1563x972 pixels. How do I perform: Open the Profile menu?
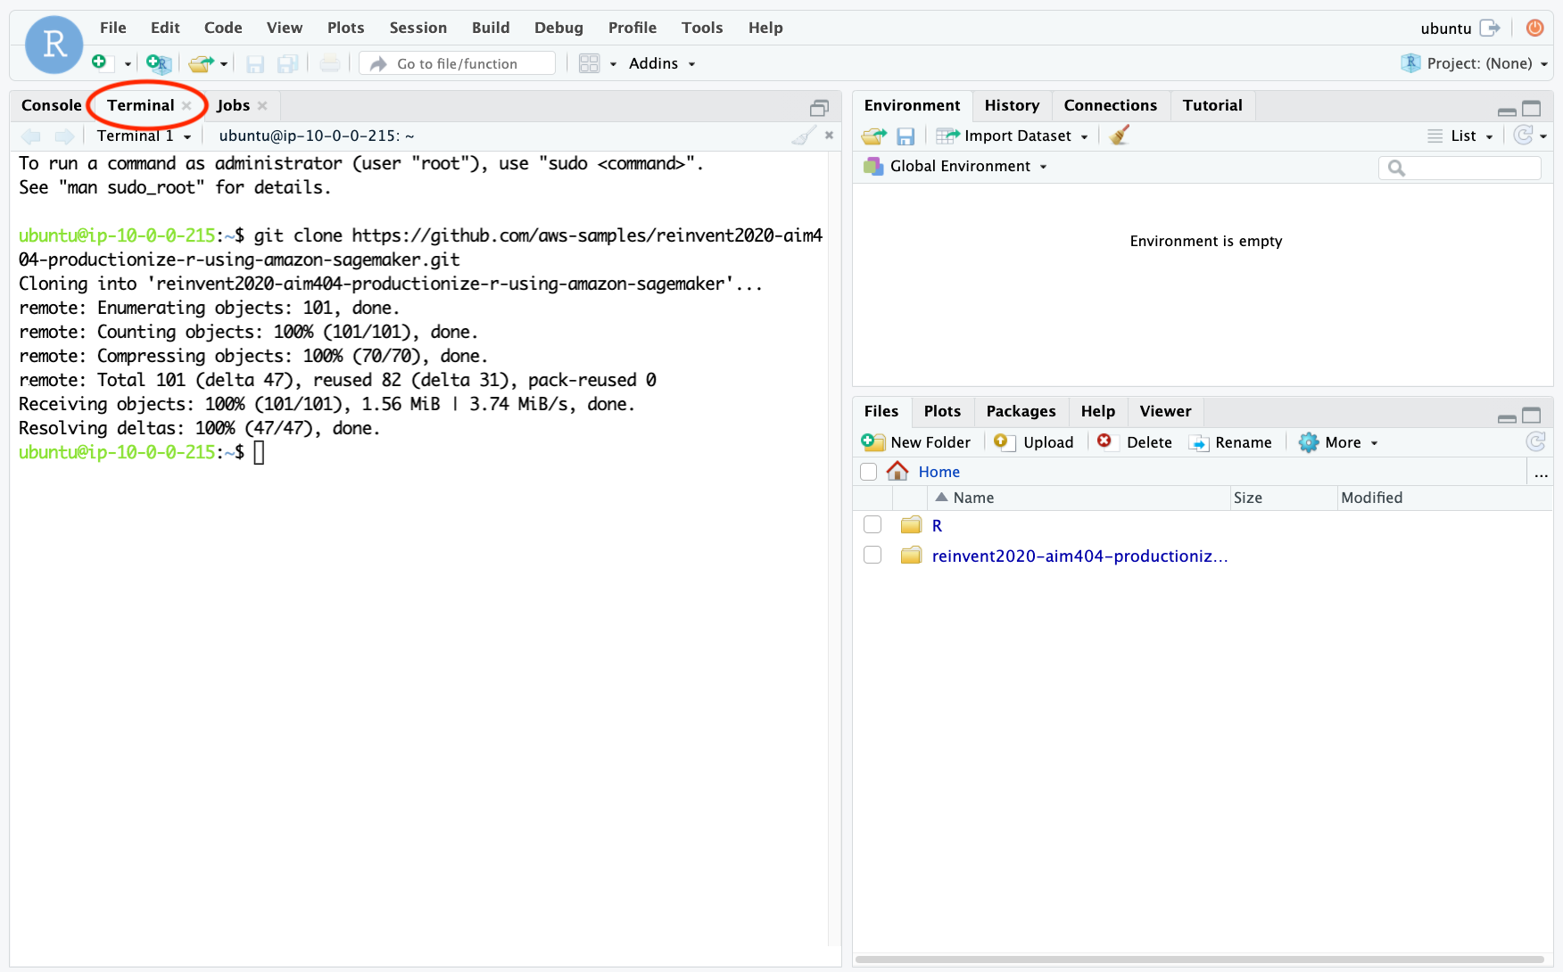pyautogui.click(x=633, y=28)
